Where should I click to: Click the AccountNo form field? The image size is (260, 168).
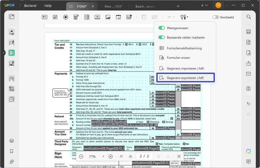[125, 125]
